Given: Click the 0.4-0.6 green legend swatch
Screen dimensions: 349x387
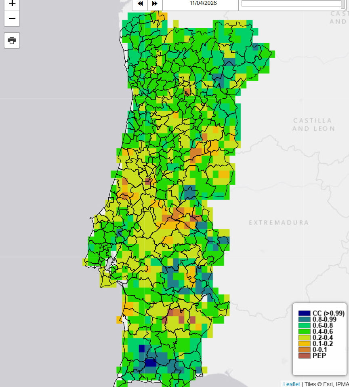Looking at the screenshot, I should point(304,332).
